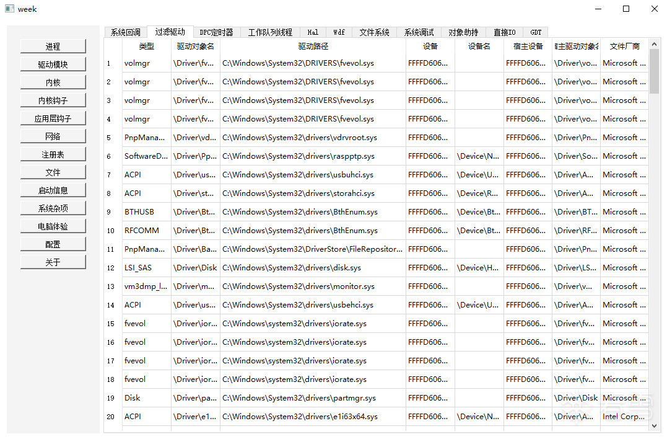The height and width of the screenshot is (439, 667).
Task: Select the usbehci.sys path cell
Action: [x=313, y=305]
